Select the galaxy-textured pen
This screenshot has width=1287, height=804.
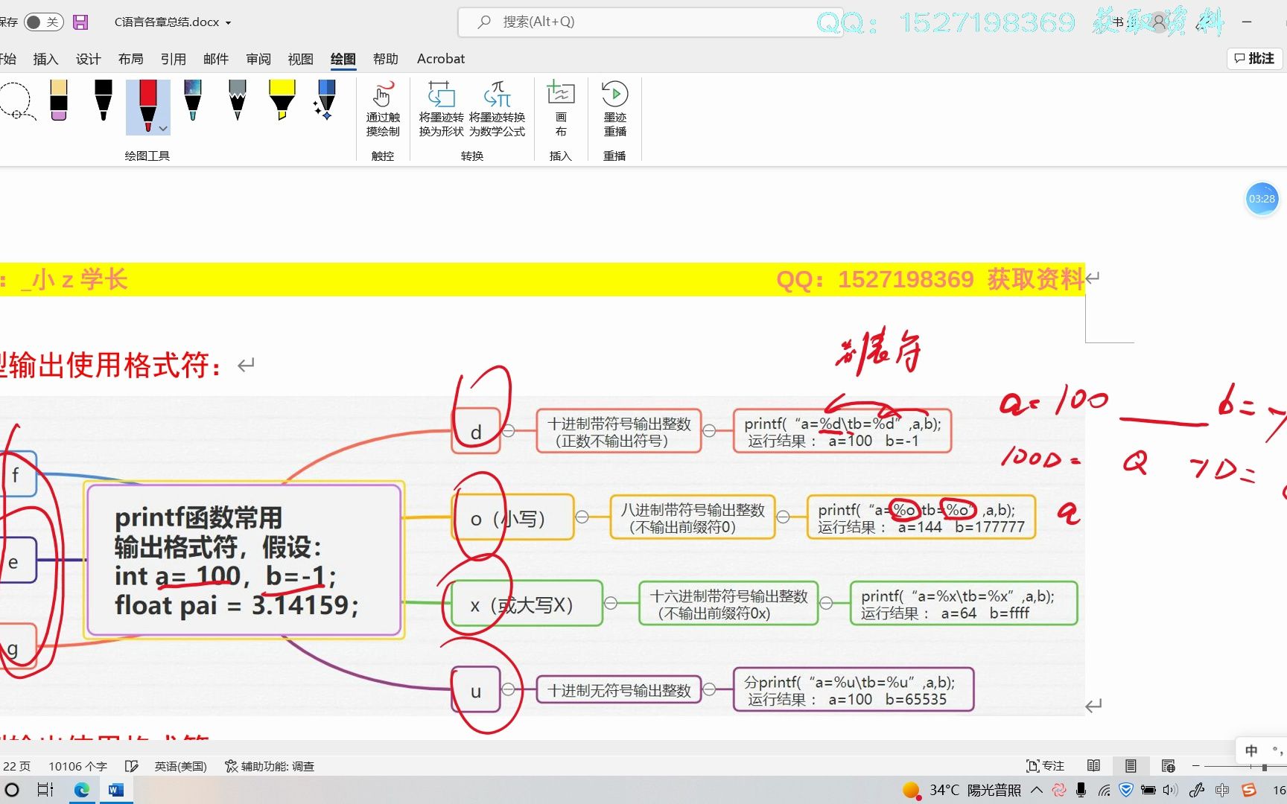tap(193, 103)
